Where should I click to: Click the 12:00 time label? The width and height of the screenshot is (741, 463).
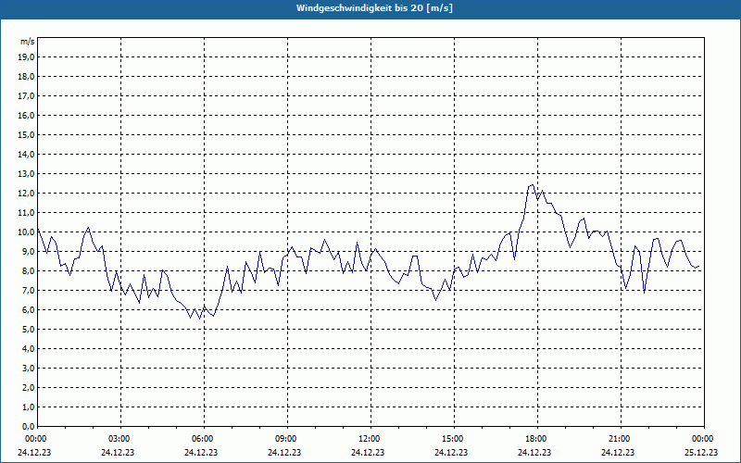pyautogui.click(x=370, y=439)
